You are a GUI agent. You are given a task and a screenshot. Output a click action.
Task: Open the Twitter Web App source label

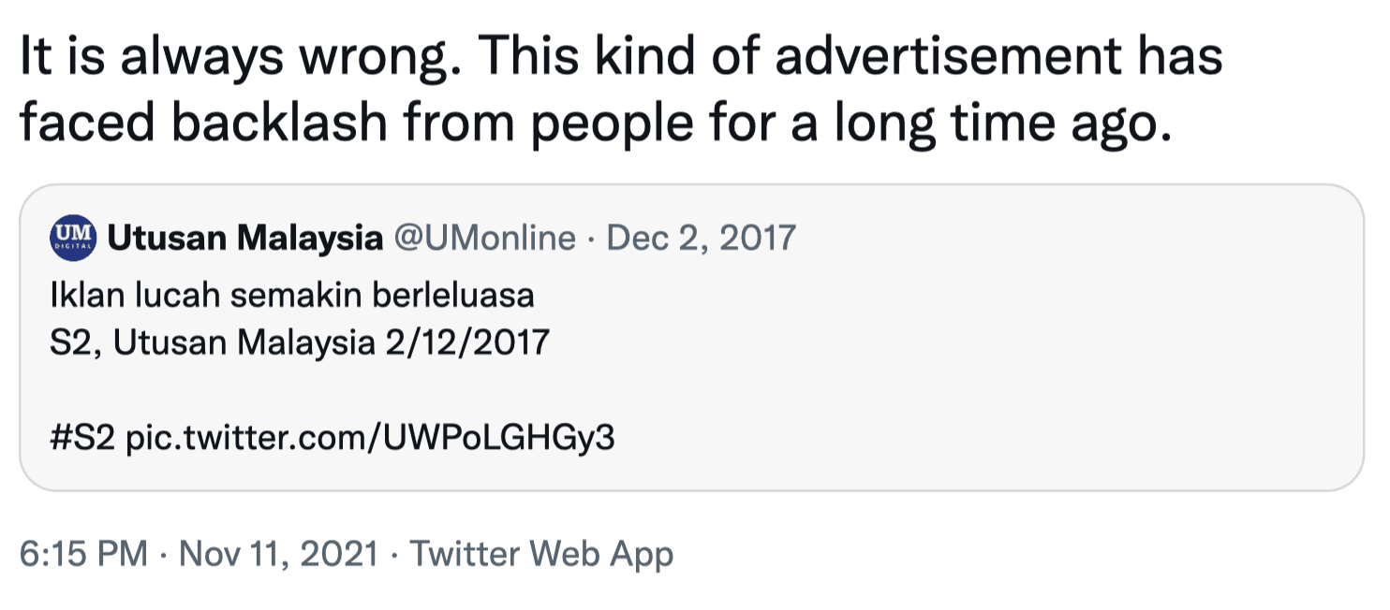click(x=541, y=554)
